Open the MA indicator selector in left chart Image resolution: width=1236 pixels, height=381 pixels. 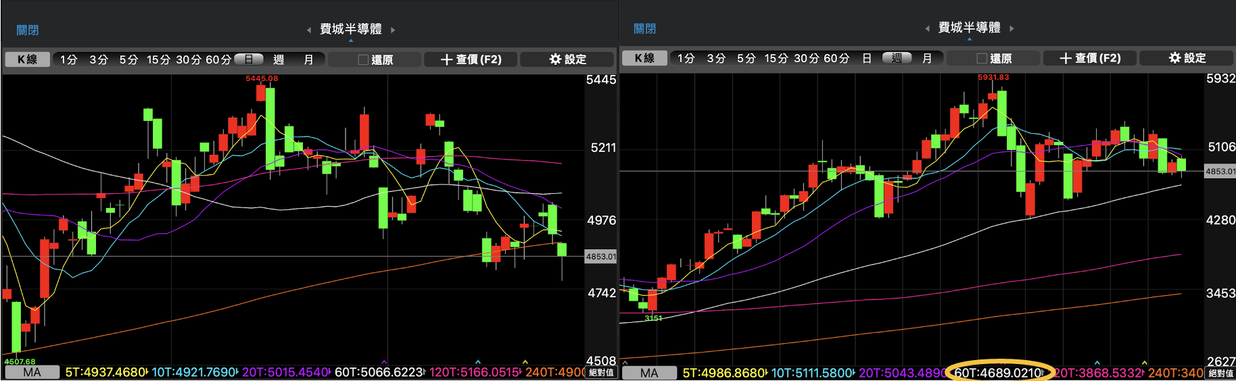coord(32,372)
